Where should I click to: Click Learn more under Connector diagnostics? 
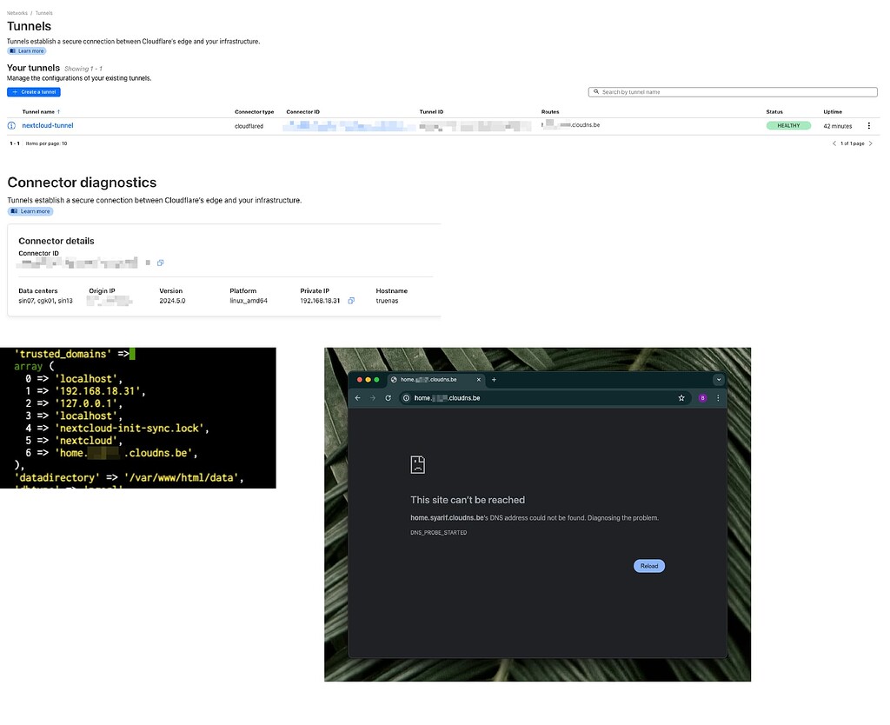point(30,211)
